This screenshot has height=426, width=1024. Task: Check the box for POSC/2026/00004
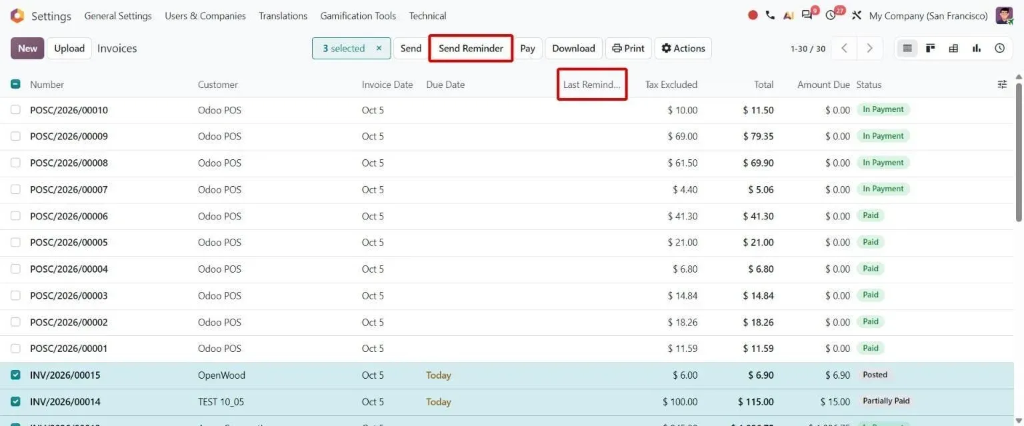pyautogui.click(x=15, y=269)
